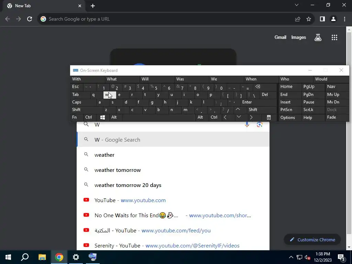Screen dimensions: 352x264
Task: Open YouTube www.youtube.com suggestion
Action: [x=173, y=200]
